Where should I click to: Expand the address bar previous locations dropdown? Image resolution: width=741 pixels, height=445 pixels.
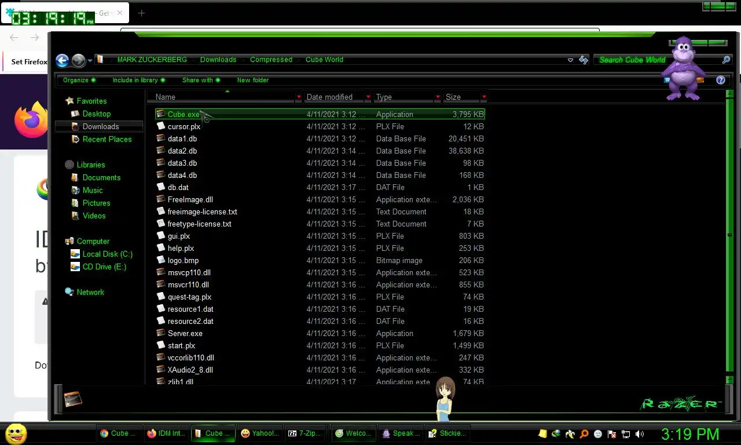(570, 60)
